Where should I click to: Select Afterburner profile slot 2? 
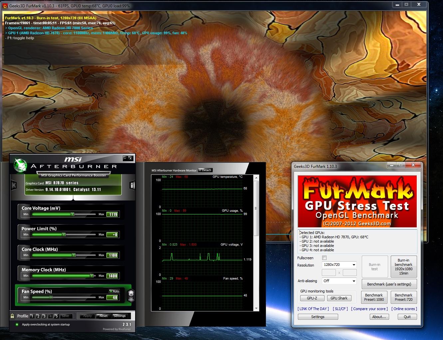point(38,316)
